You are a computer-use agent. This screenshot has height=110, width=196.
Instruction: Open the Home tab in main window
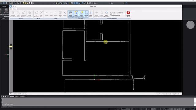coord(4,6)
